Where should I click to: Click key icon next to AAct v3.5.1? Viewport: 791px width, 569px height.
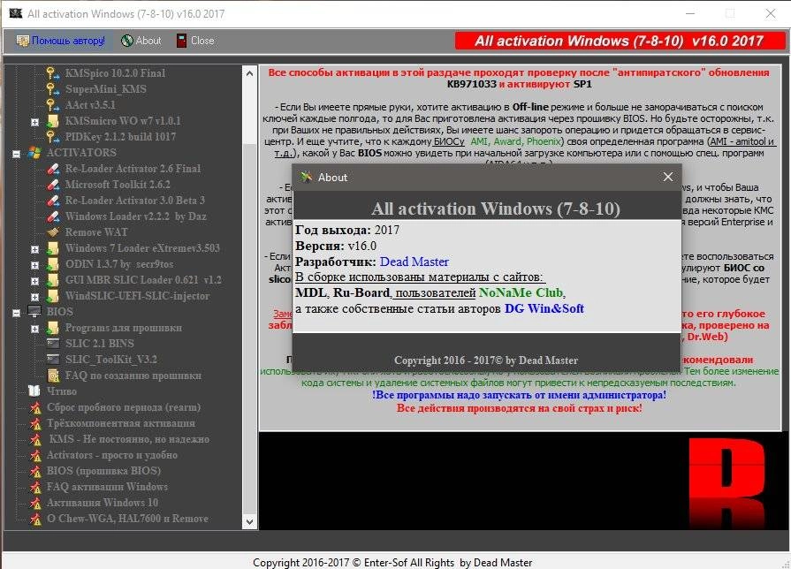click(x=52, y=105)
